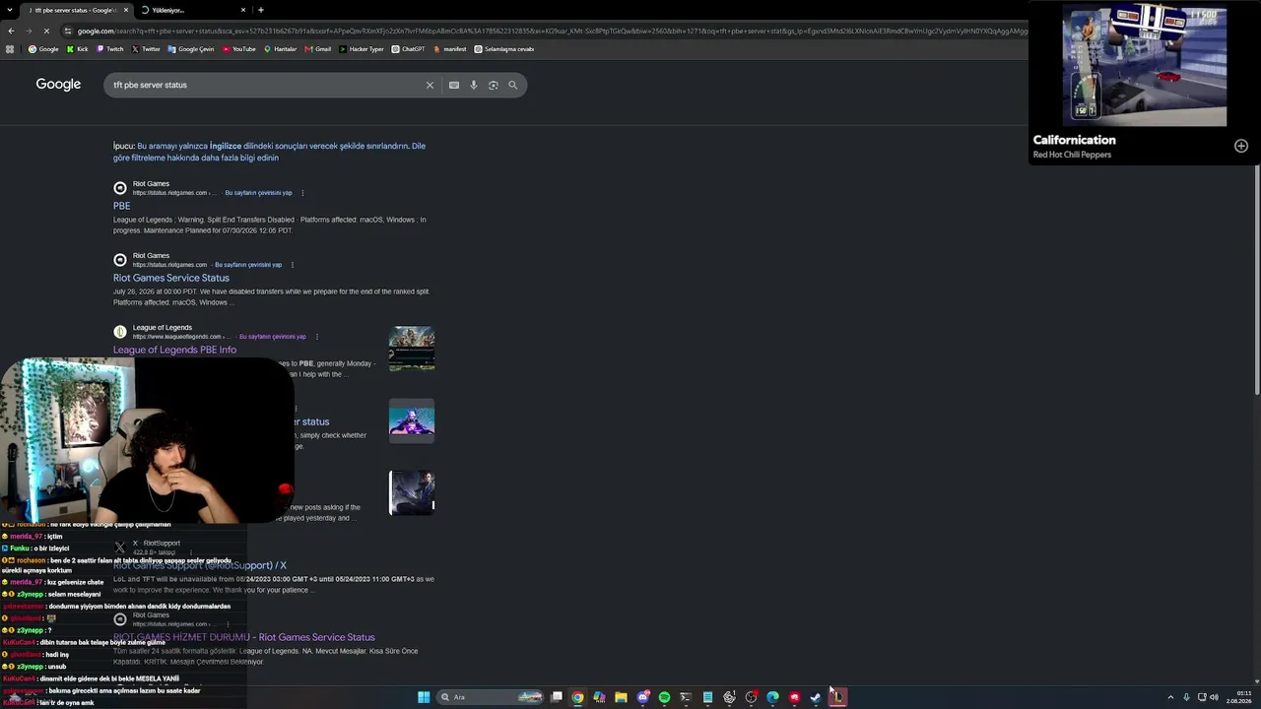This screenshot has height=709, width=1261.
Task: Open the 'Selamlaşma cevabı' bookmark
Action: pyautogui.click(x=504, y=49)
